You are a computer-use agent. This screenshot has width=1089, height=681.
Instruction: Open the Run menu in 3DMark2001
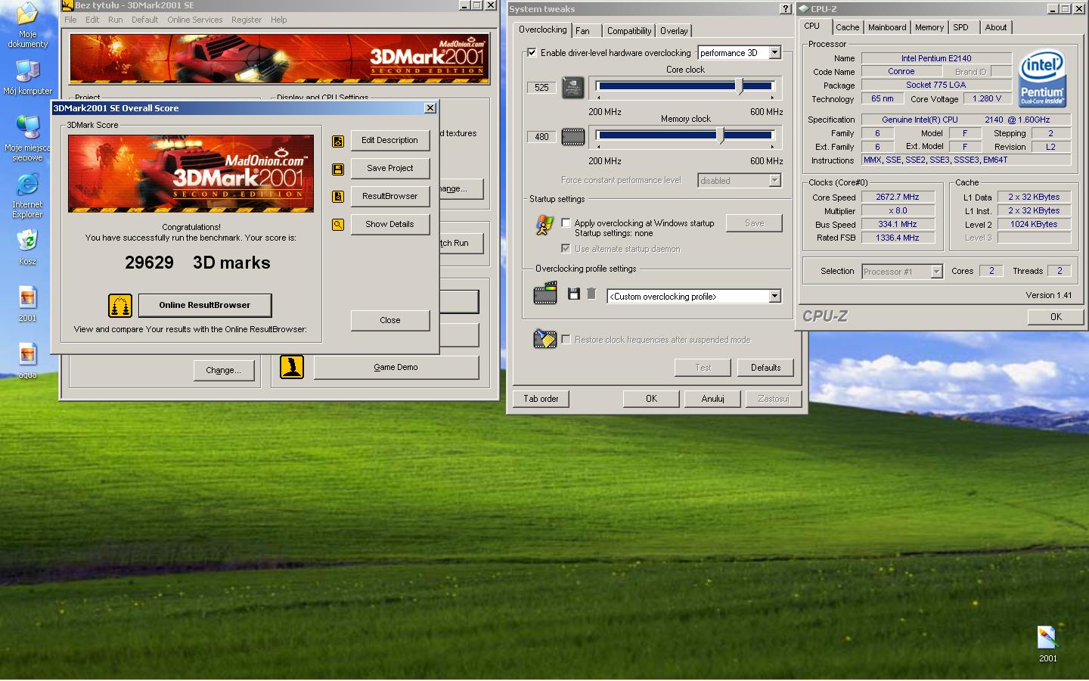[x=115, y=20]
